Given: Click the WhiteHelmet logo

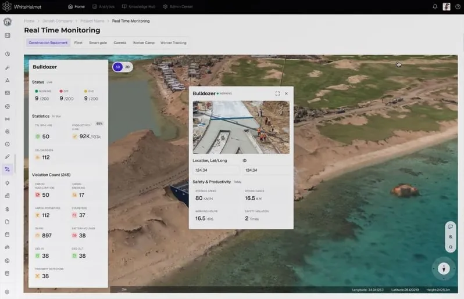Looking at the screenshot, I should click(x=22, y=6).
